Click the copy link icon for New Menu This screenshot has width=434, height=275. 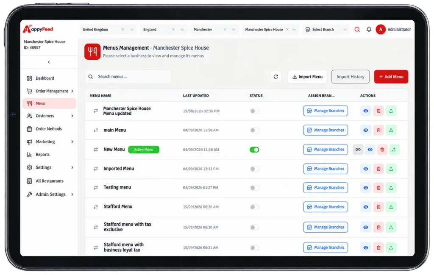click(358, 150)
